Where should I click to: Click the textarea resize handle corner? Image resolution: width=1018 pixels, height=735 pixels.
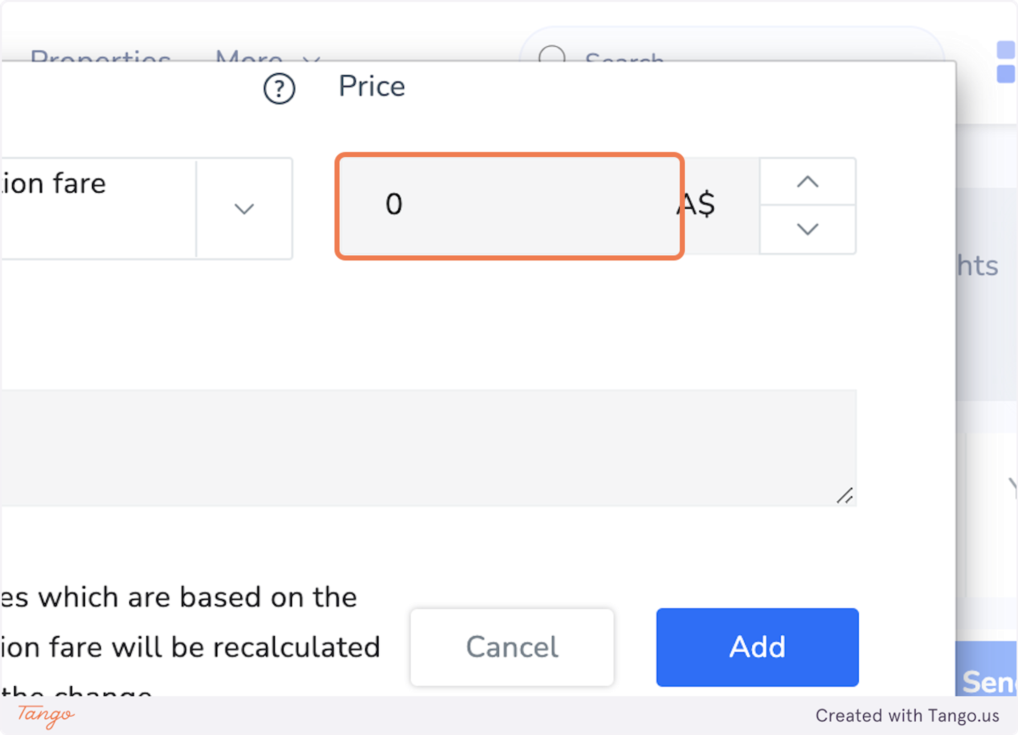[845, 495]
